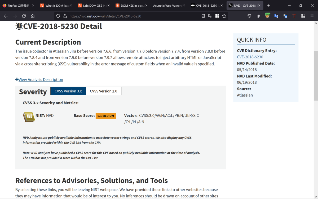
Task: Click the translate page icon in address bar
Action: pyautogui.click(x=210, y=16)
